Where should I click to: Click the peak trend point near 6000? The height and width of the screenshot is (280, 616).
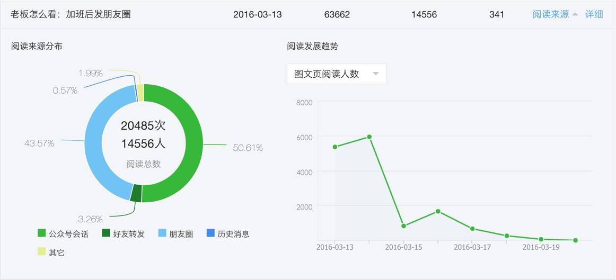point(369,137)
